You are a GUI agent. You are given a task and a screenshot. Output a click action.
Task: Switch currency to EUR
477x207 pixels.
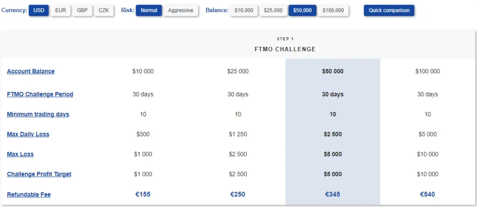(x=61, y=10)
